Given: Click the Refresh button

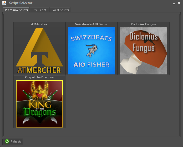Looking at the screenshot, I should coord(13,142).
